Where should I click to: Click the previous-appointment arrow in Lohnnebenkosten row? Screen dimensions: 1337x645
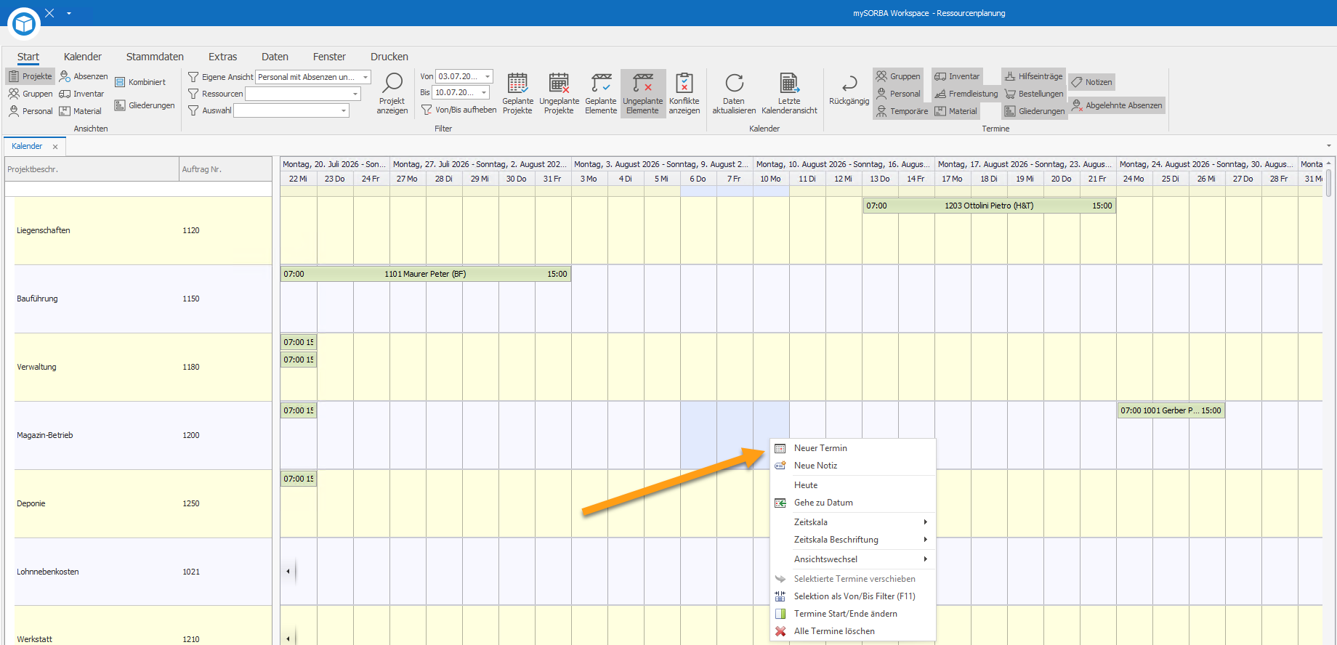[x=288, y=572]
